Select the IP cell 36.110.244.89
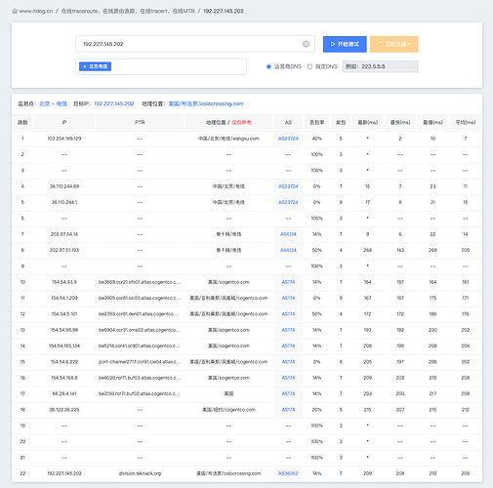Screen dimensions: 493x488 [64, 186]
